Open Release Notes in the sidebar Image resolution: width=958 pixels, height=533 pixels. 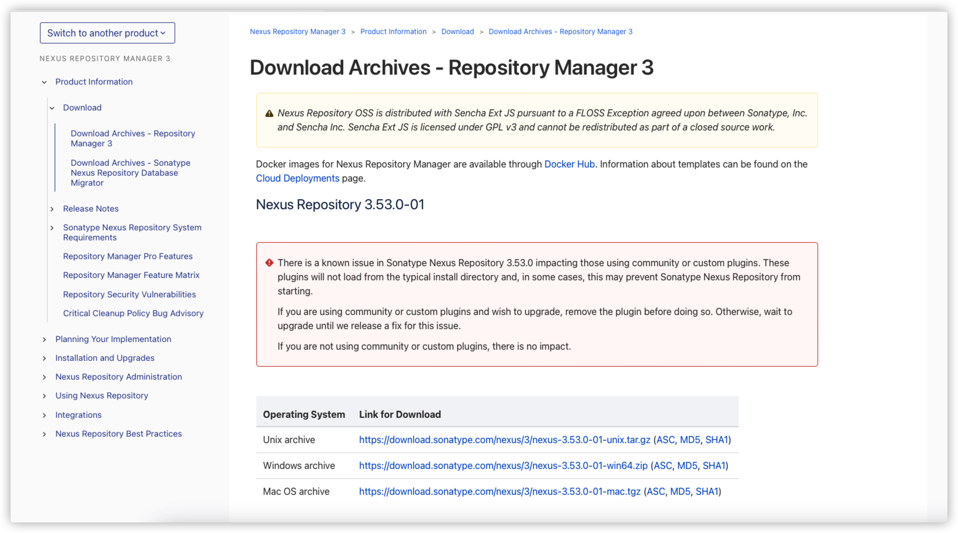click(91, 209)
